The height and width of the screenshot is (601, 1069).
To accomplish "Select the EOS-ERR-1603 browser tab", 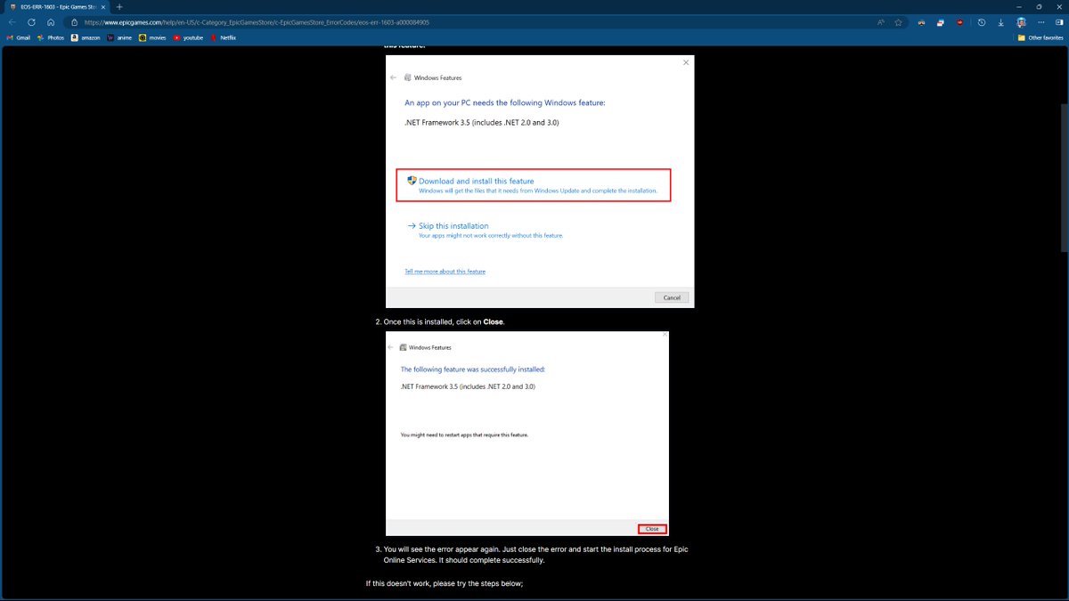I will 55,6.
